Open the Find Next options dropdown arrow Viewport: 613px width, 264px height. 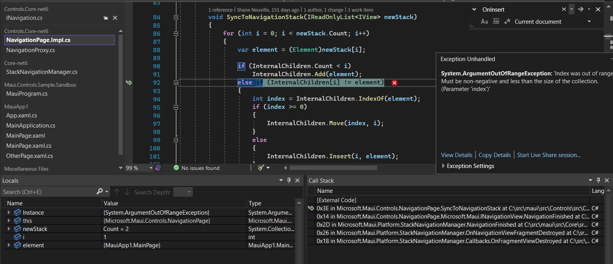click(589, 9)
